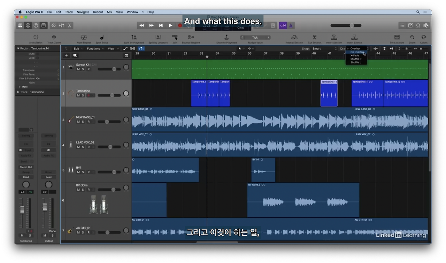Viewport: 446px width, 263px height.
Task: Open the tracks area View dropdown
Action: tap(113, 49)
